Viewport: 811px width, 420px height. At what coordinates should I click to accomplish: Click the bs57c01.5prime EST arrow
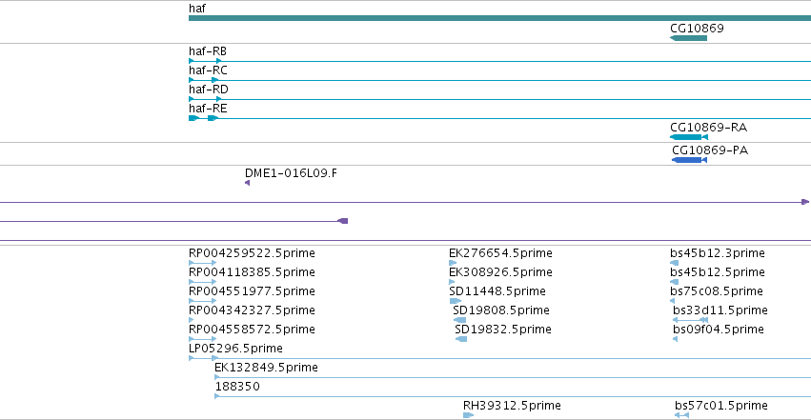click(681, 415)
